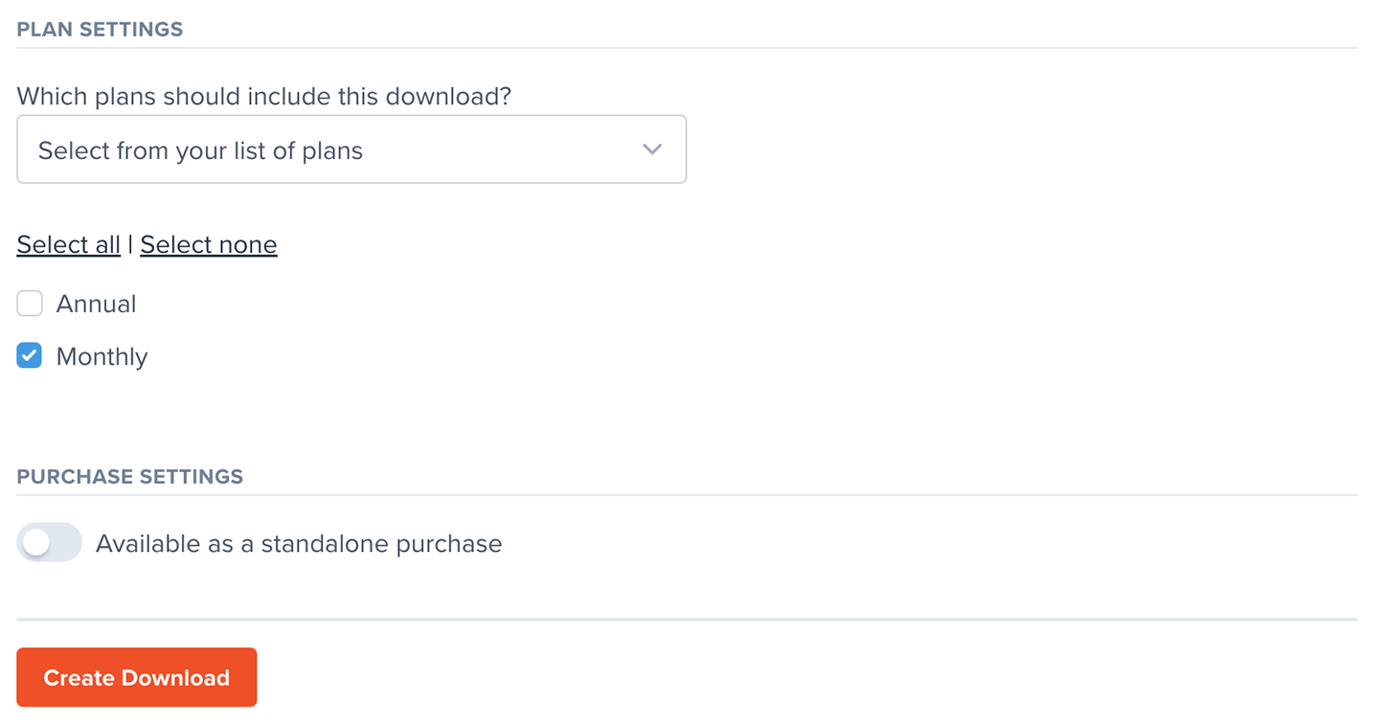Click the "Monthly" checkbox label
Screen dimensions: 1379x725
(x=102, y=357)
